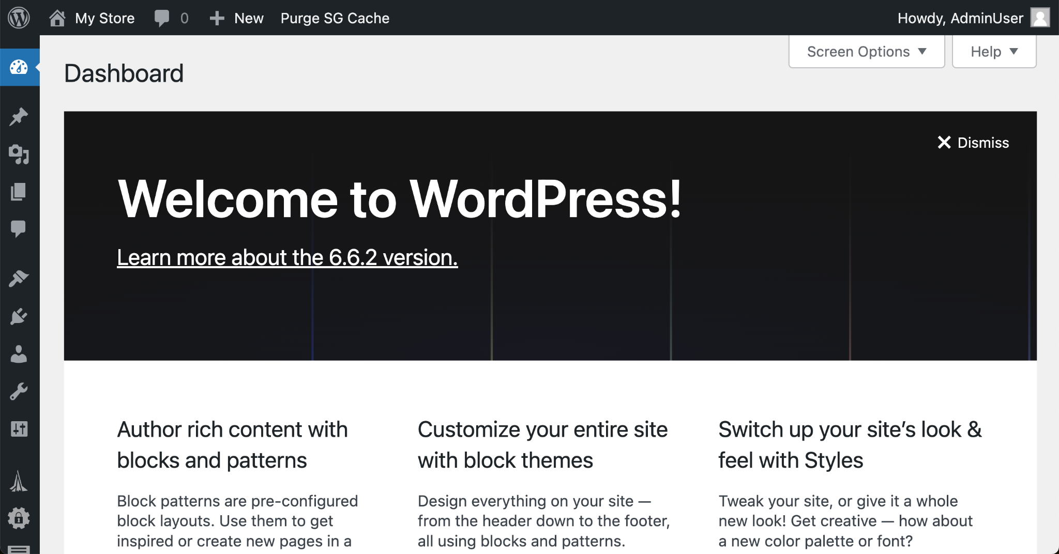Click the Welcome to WordPress! heading
This screenshot has width=1059, height=554.
click(400, 199)
